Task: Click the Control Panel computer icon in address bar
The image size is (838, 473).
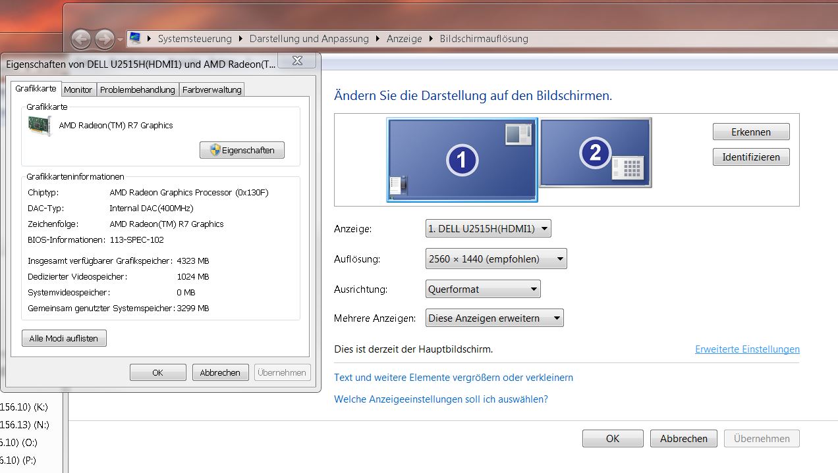Action: pos(135,38)
